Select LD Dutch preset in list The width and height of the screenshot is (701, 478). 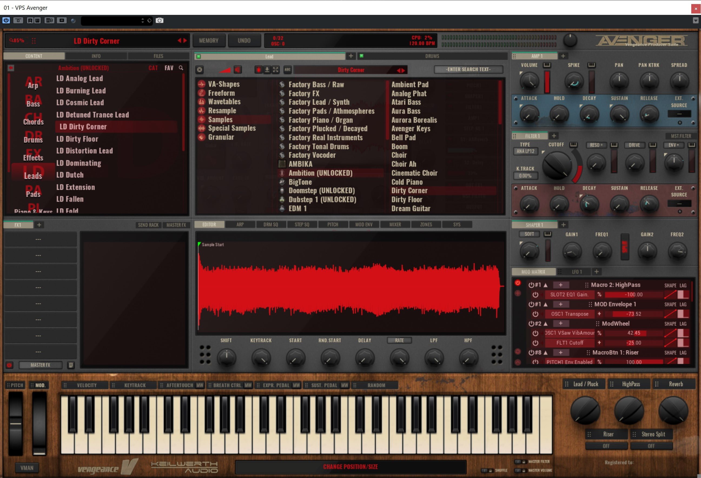click(70, 175)
